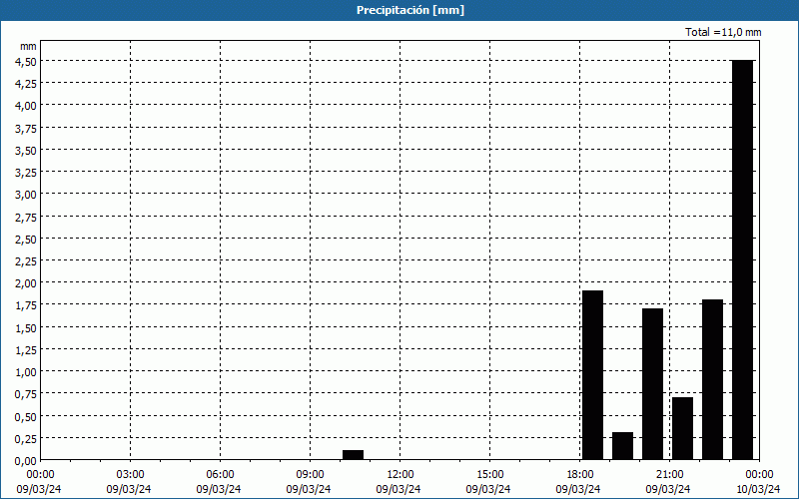Click the '1,25' y-axis label
Screen dimensions: 799x499
pyautogui.click(x=26, y=350)
